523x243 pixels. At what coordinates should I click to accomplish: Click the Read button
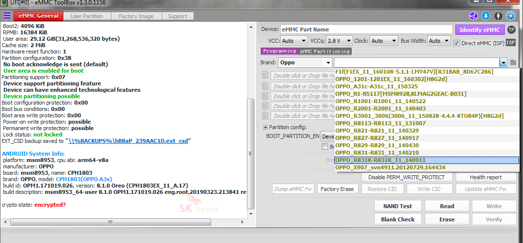[447, 206]
